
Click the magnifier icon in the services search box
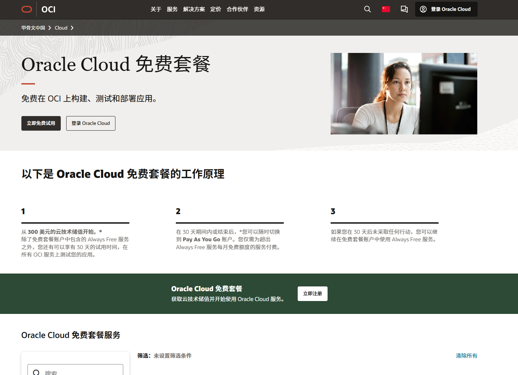tap(36, 373)
